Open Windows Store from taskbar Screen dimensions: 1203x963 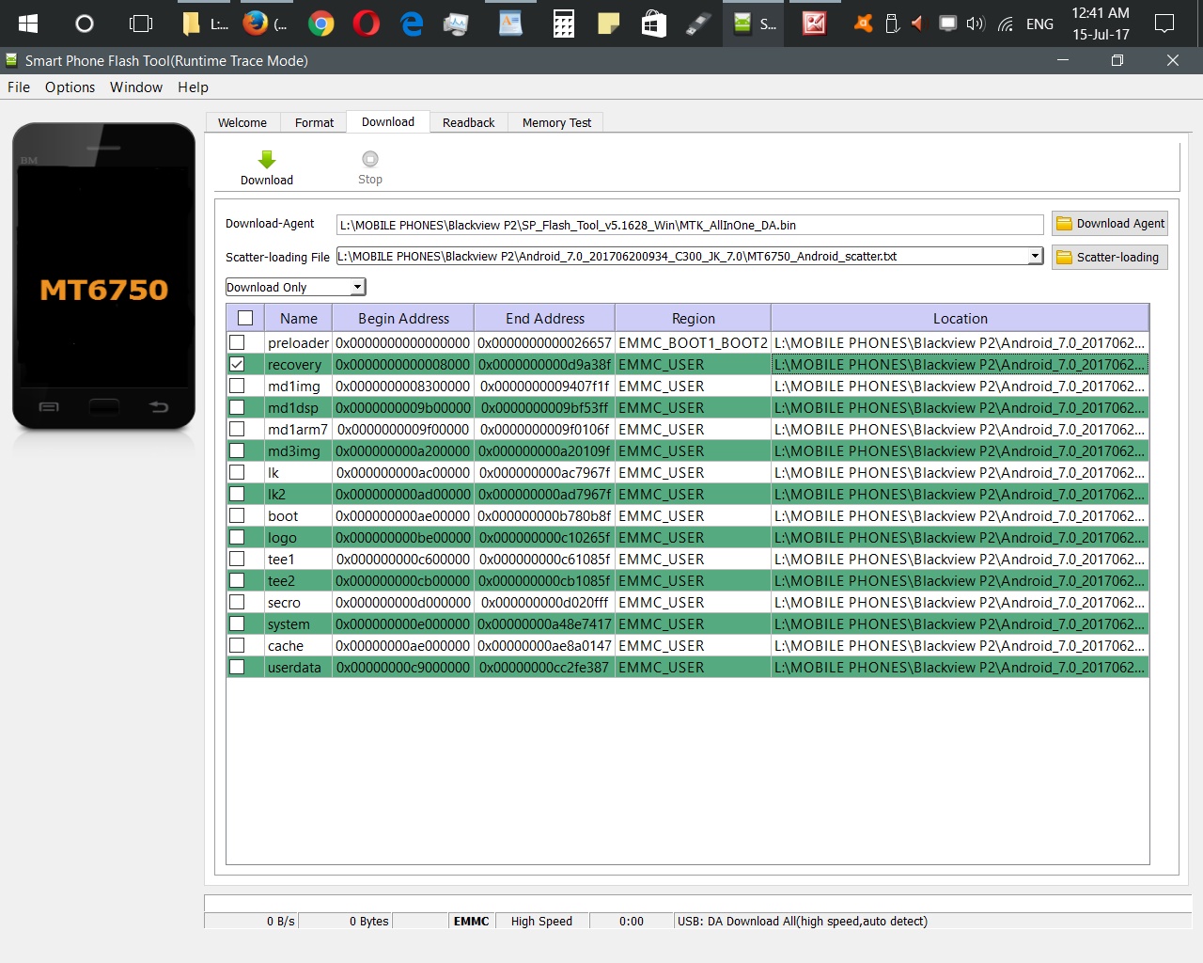pyautogui.click(x=654, y=24)
